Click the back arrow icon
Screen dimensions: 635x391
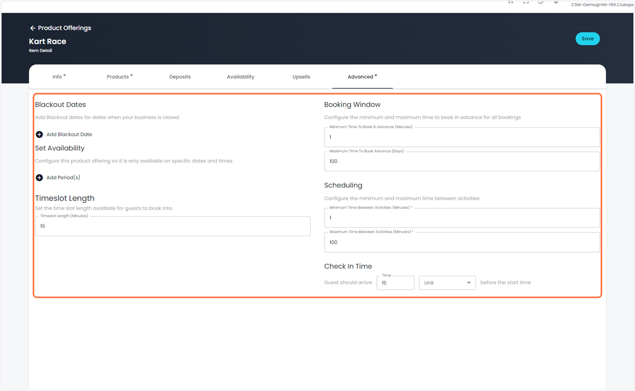click(x=33, y=28)
